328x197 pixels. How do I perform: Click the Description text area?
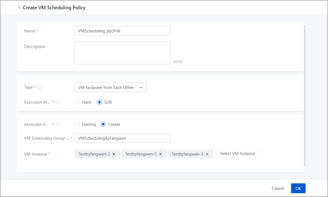122,53
